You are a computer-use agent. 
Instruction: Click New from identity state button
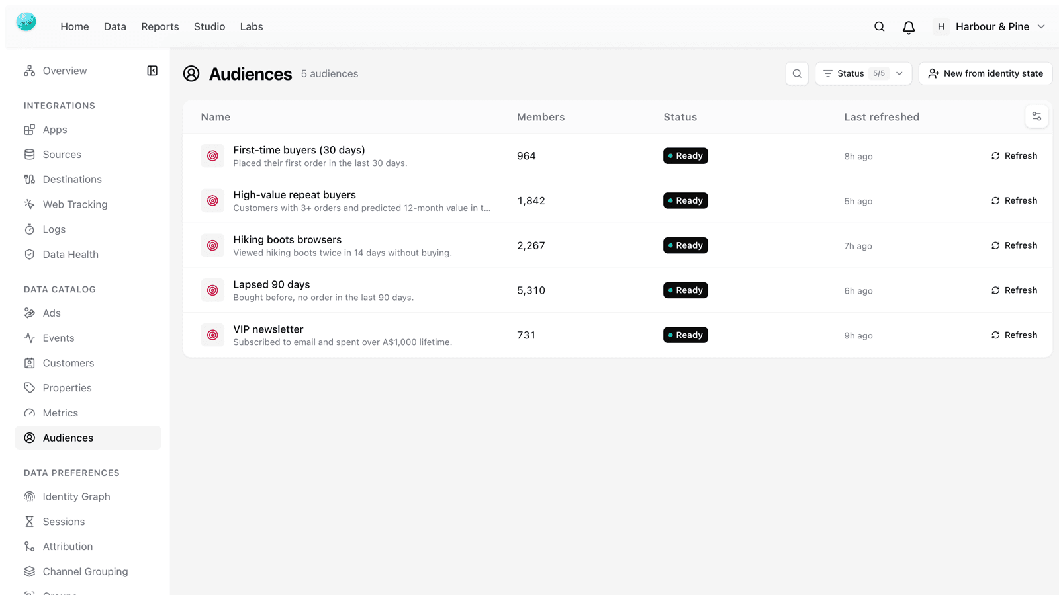[985, 73]
